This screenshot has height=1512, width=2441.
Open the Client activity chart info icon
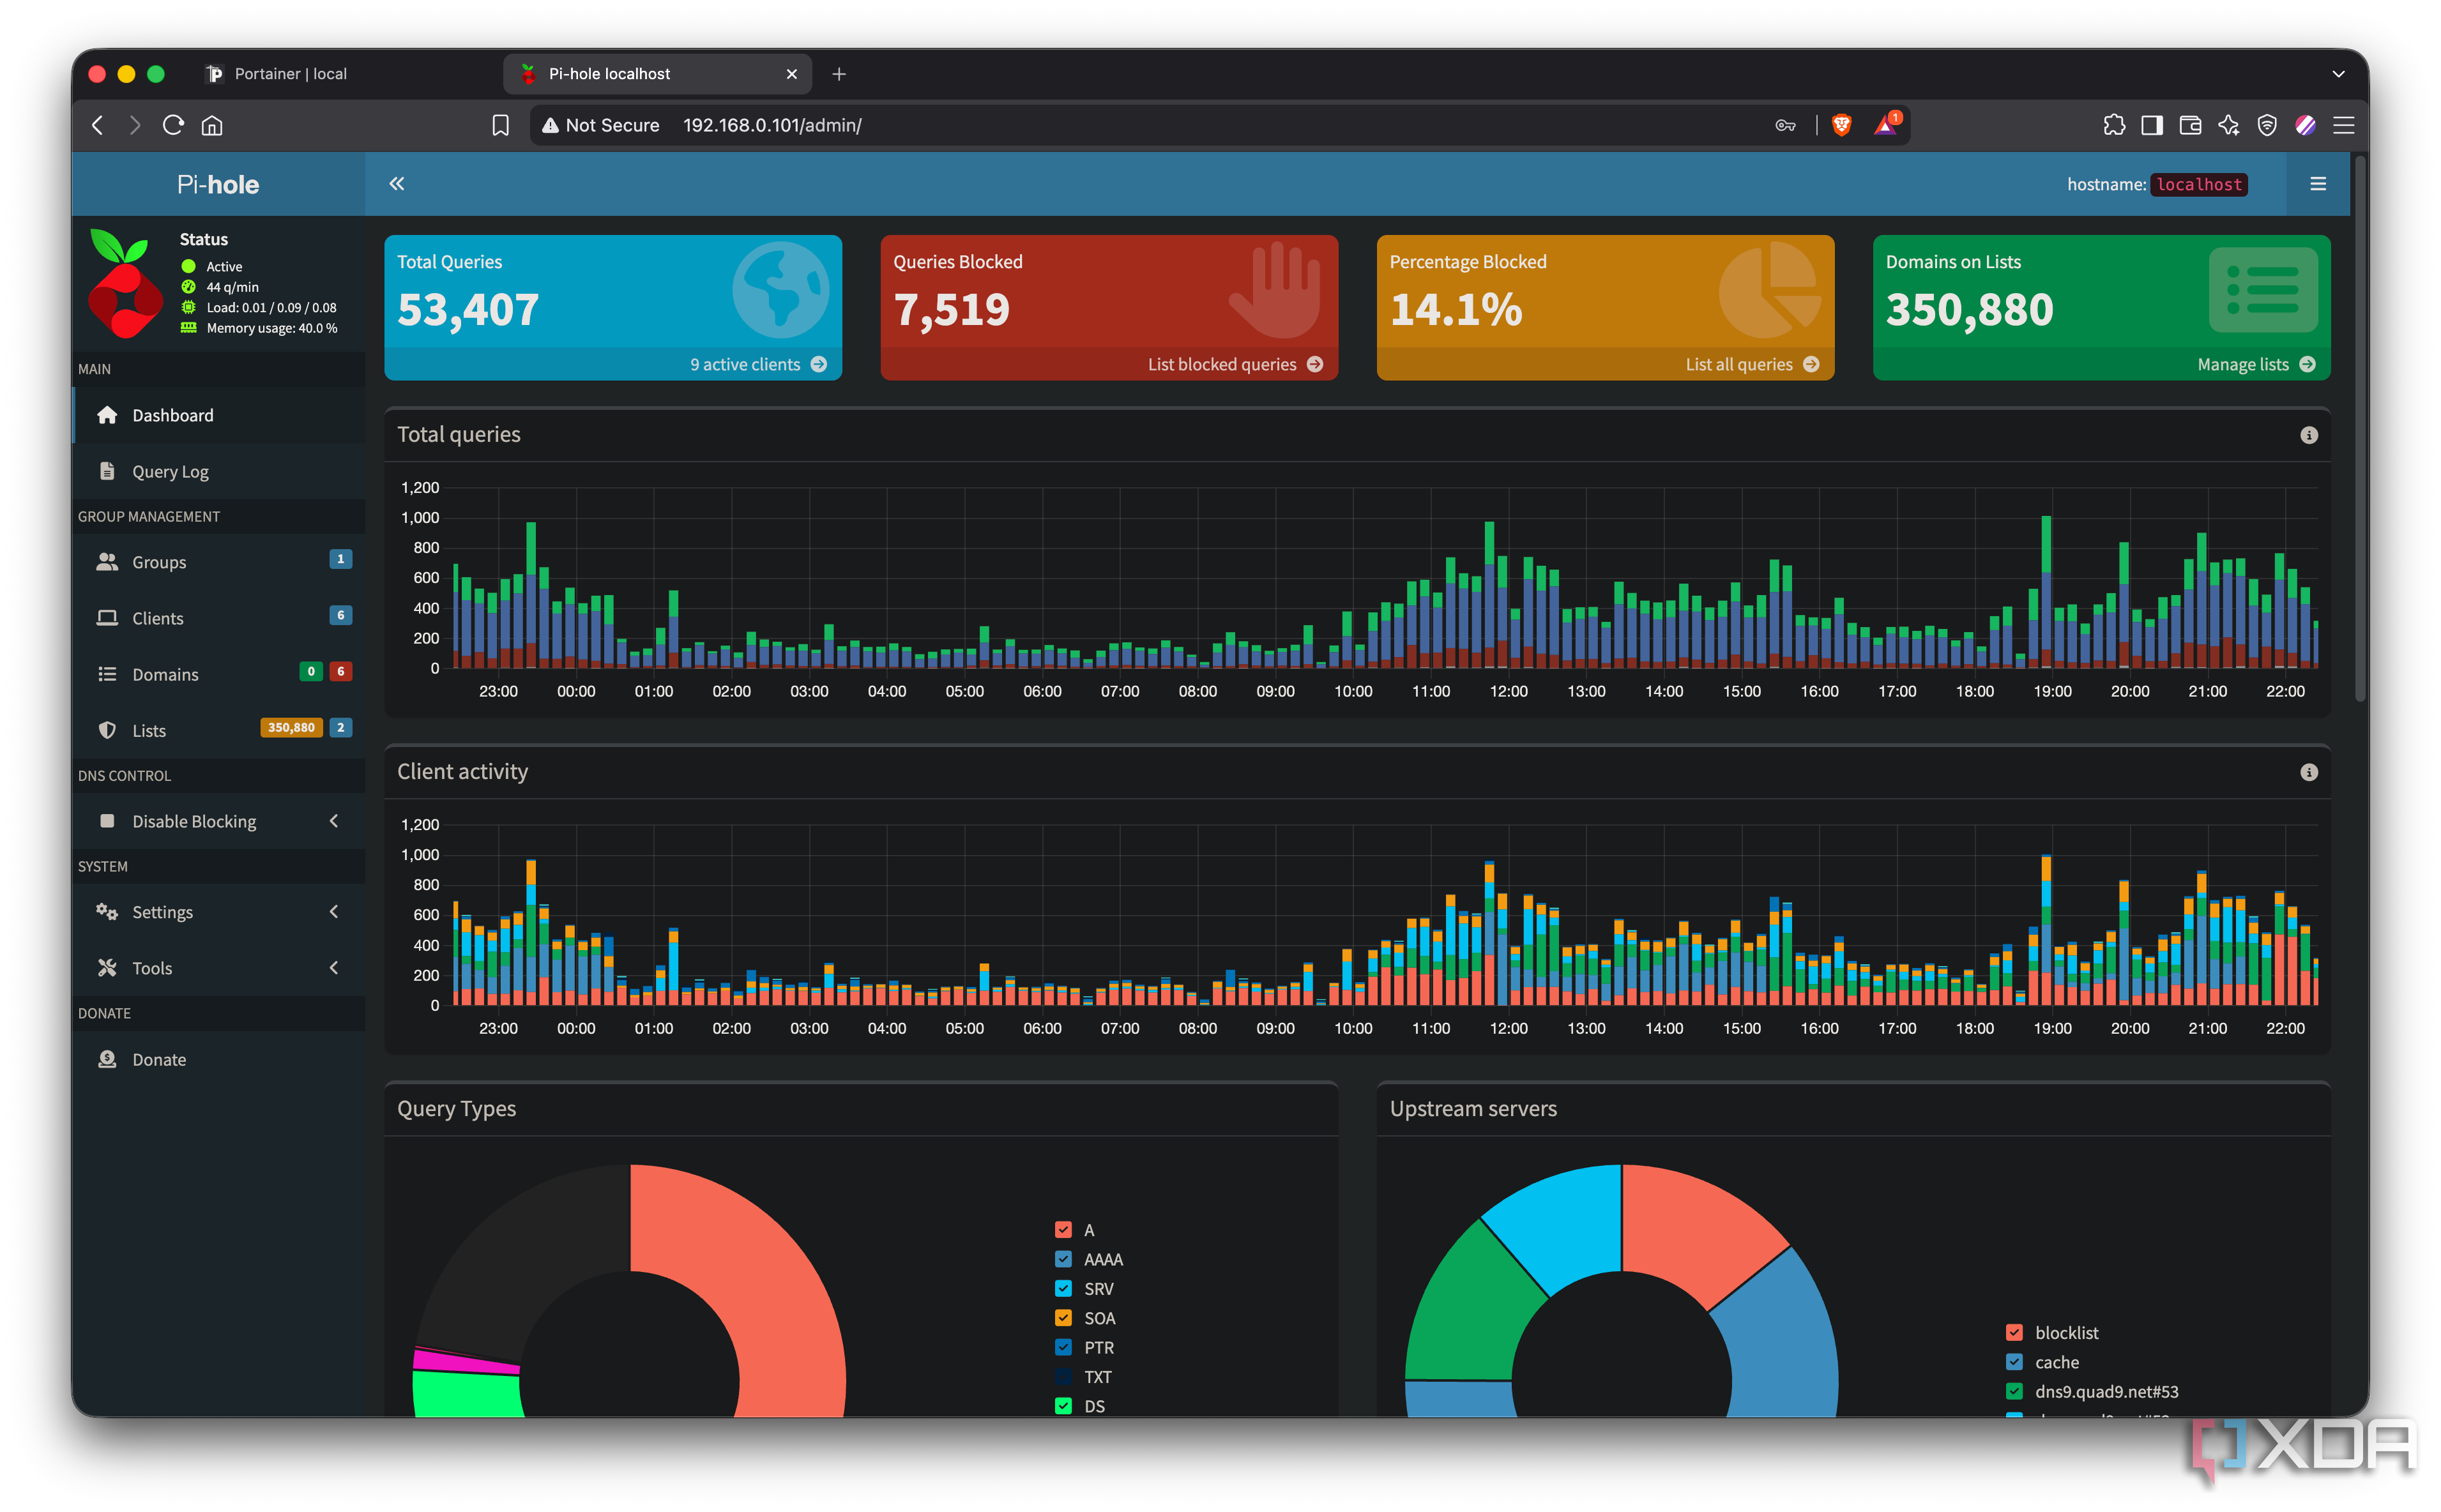tap(2308, 772)
